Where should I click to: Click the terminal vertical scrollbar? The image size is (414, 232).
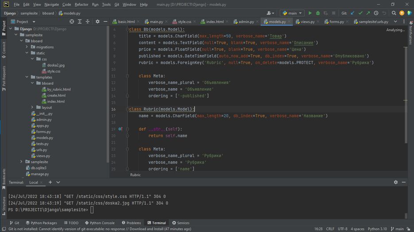pos(406,215)
